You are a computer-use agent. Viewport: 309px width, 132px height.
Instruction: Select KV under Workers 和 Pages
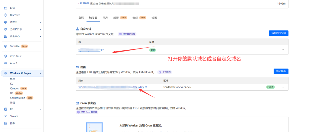[12, 83]
